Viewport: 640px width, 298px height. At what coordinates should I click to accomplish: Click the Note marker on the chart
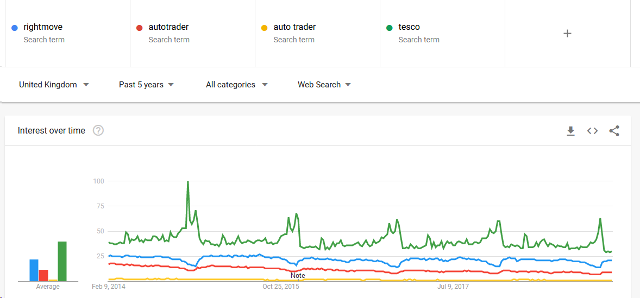click(x=298, y=275)
